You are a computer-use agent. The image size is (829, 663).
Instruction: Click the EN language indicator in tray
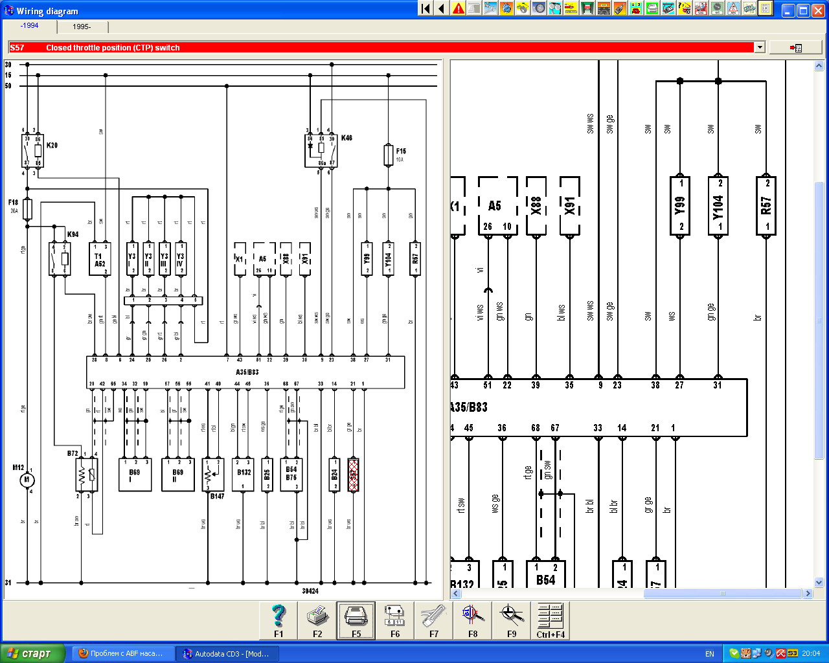[709, 654]
